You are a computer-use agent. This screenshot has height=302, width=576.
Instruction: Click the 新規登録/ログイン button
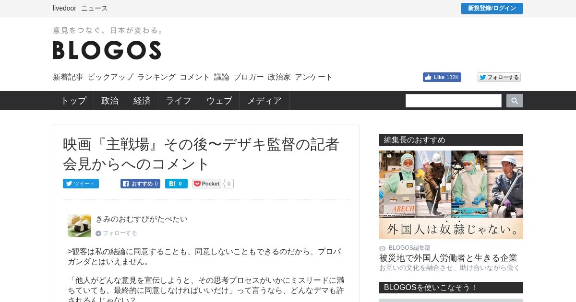click(492, 8)
